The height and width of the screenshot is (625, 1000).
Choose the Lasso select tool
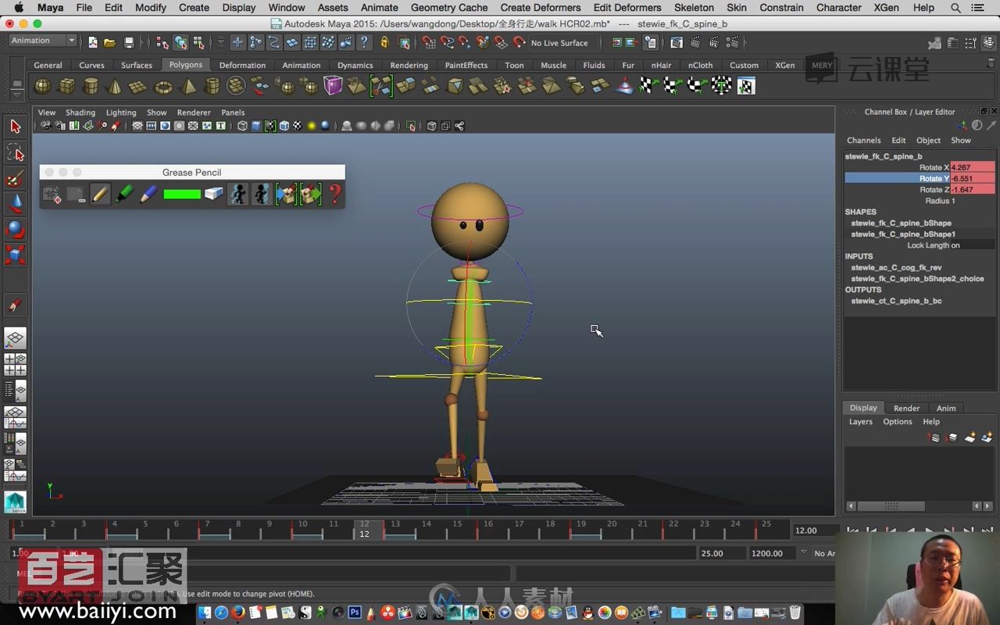[15, 152]
